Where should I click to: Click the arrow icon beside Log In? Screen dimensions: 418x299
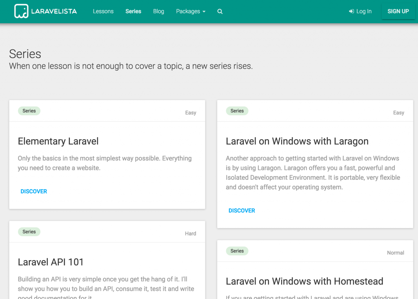(x=351, y=11)
